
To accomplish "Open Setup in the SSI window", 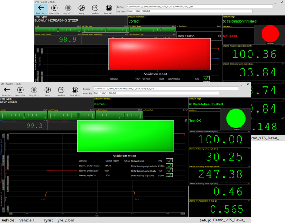I will click(x=47, y=91).
